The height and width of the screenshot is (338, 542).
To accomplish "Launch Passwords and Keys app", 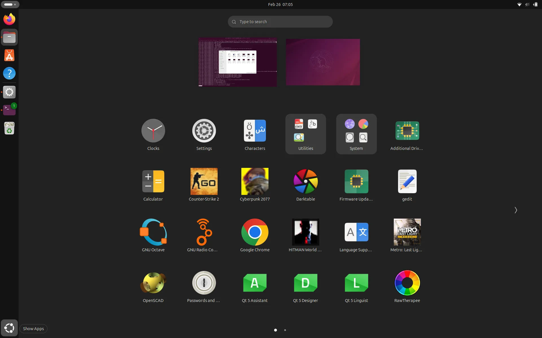I will [x=204, y=283].
